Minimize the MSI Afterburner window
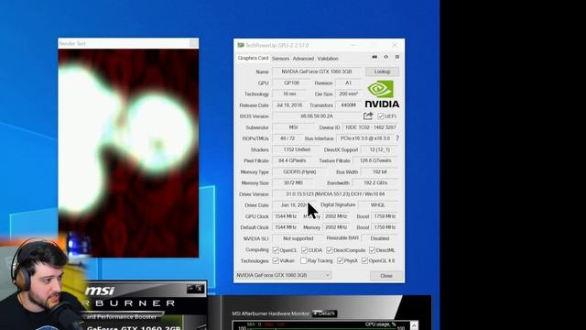The image size is (586, 330). click(191, 289)
